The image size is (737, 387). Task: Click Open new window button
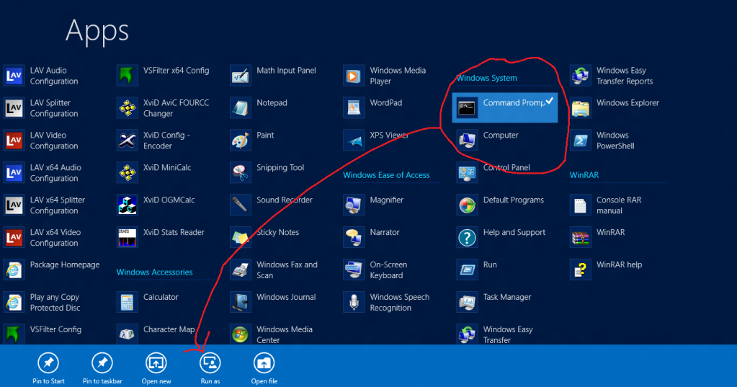point(156,368)
